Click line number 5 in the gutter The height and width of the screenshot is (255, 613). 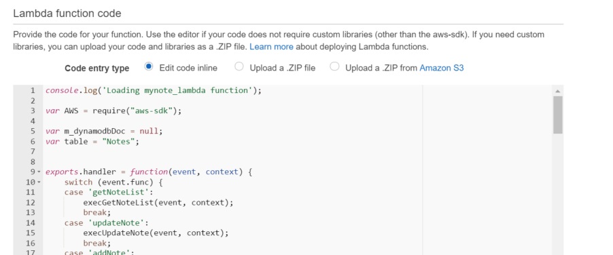coord(33,131)
